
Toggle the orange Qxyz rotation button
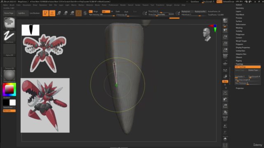[x=225, y=81]
